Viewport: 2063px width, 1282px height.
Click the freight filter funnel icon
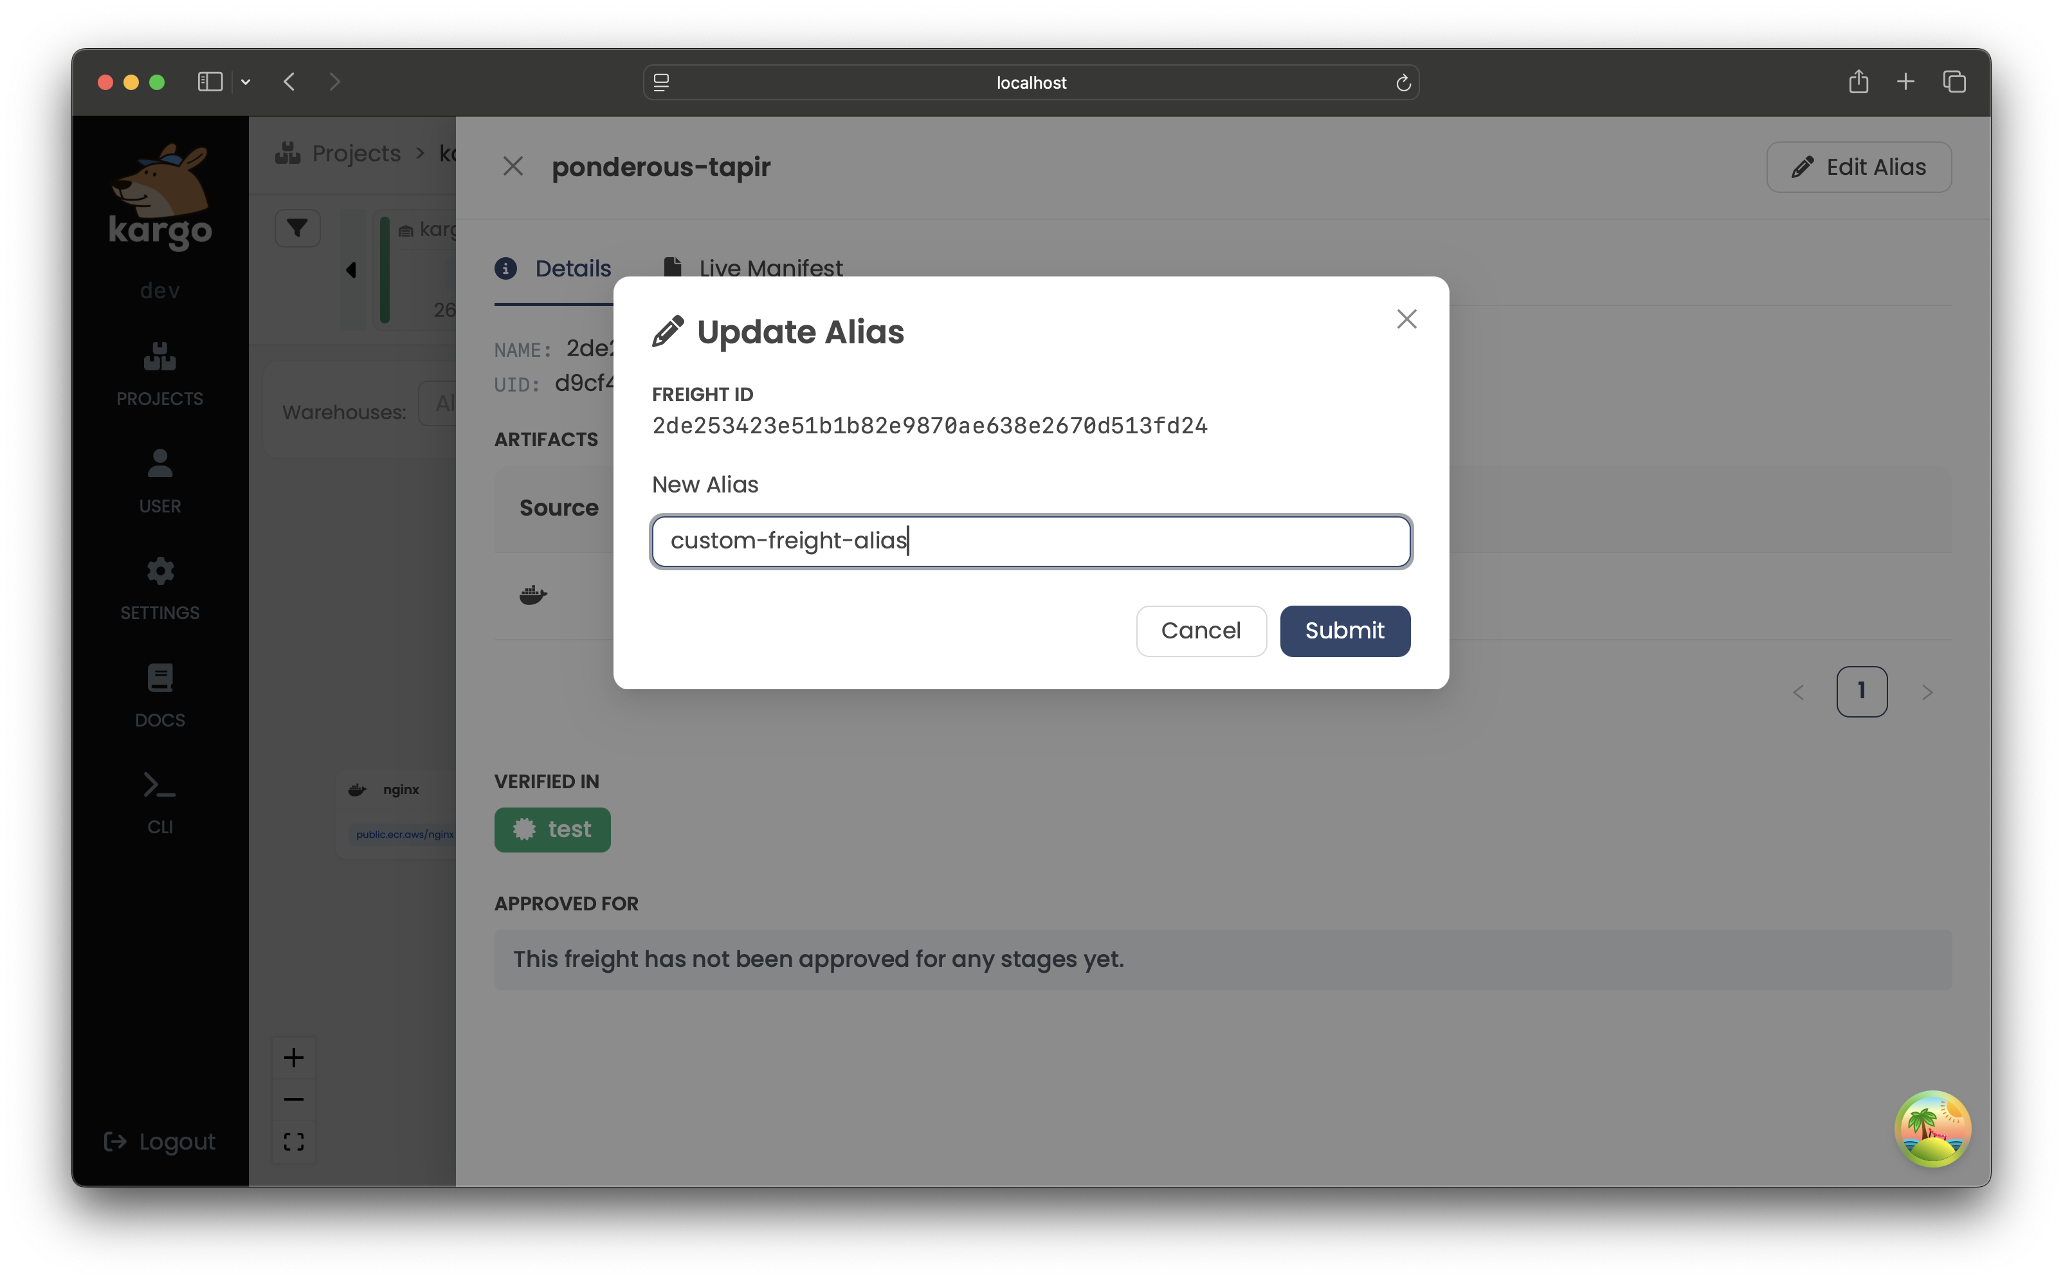[x=296, y=228]
